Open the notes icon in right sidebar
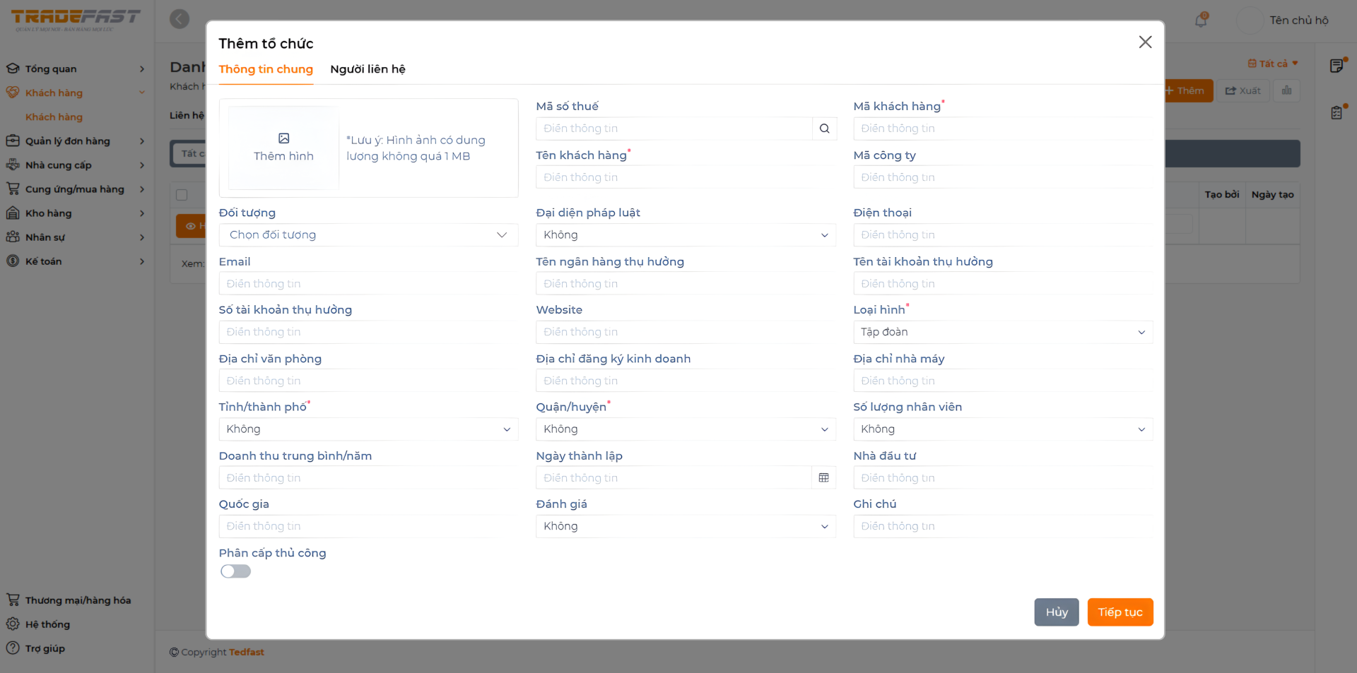 [1337, 66]
